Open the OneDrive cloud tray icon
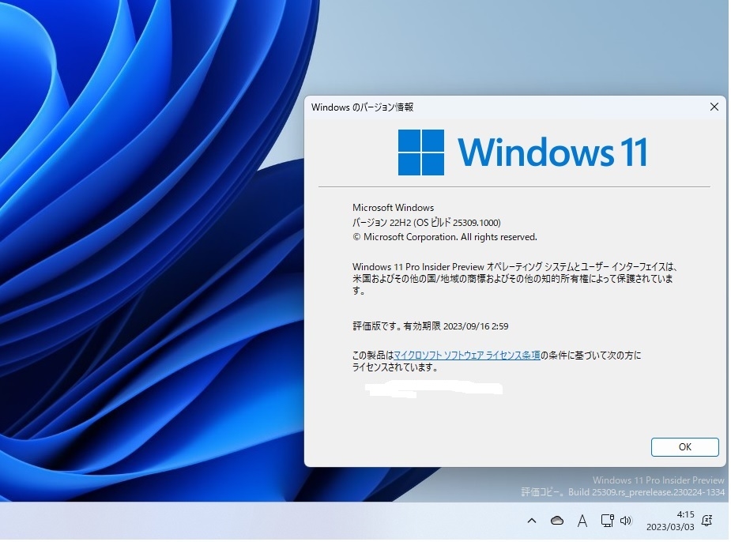The width and height of the screenshot is (731, 542). pos(558,521)
